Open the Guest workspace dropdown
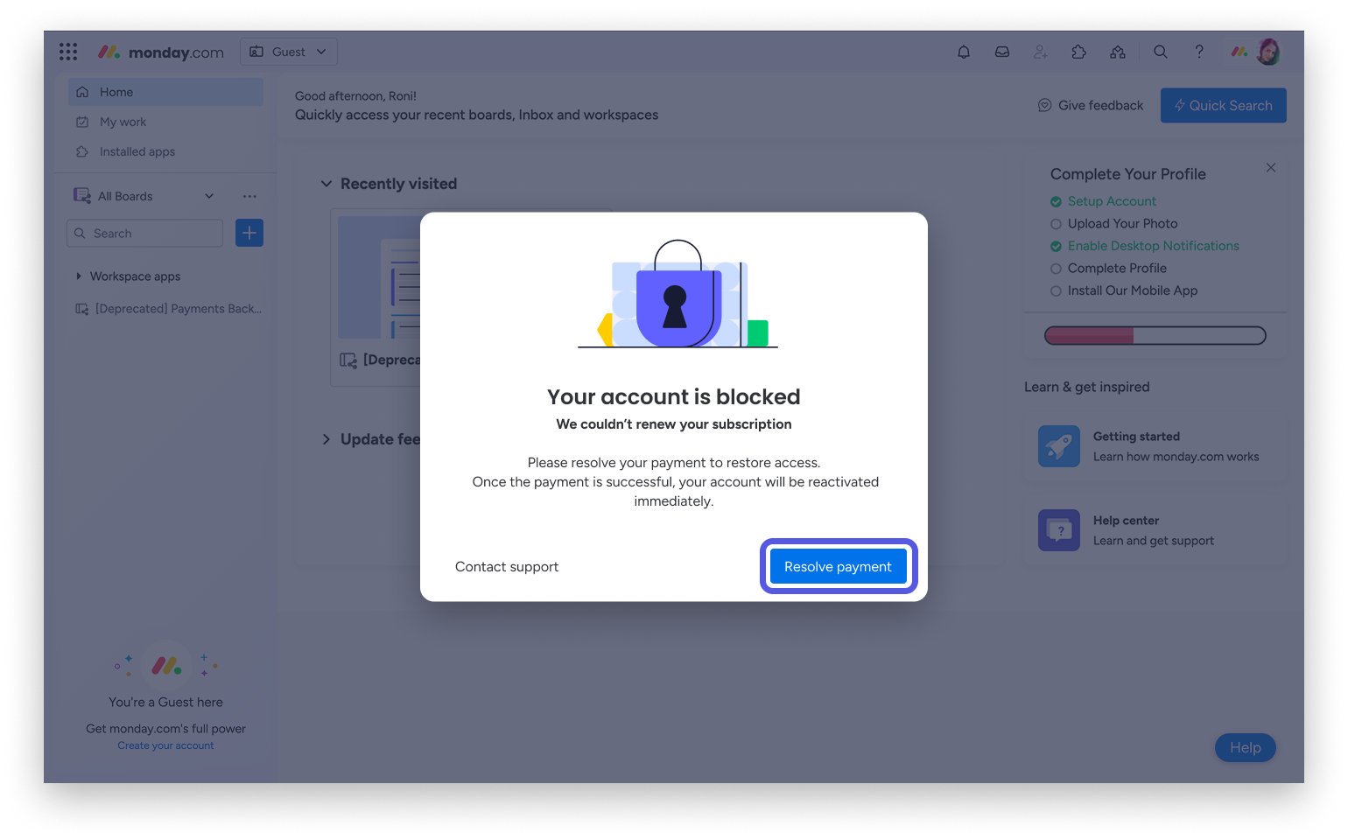 [x=289, y=52]
